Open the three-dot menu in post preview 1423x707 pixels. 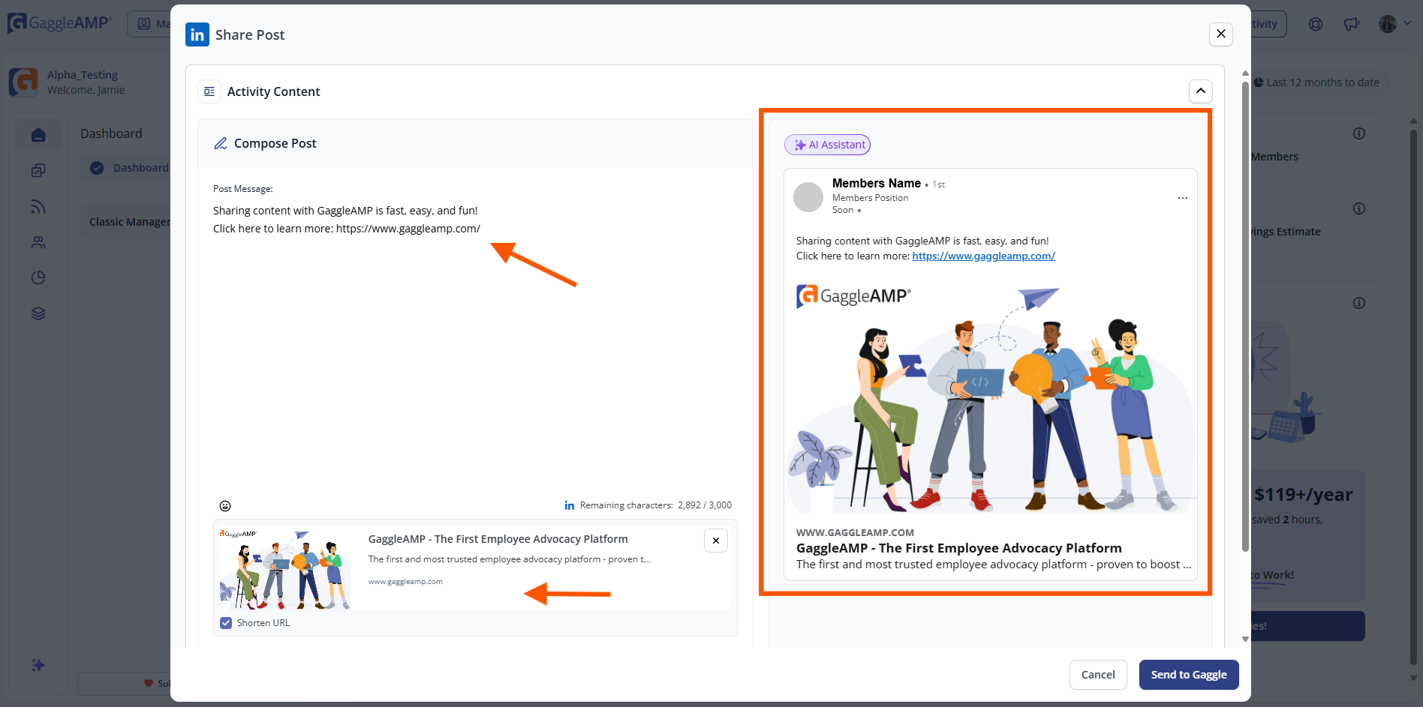1182,198
